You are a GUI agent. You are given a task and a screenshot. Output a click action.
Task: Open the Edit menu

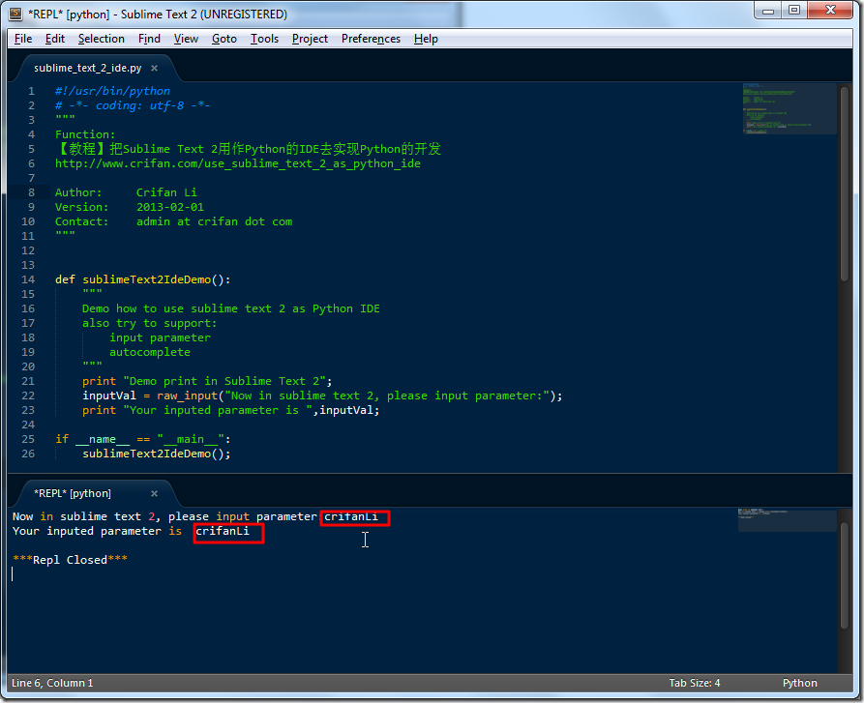pyautogui.click(x=54, y=39)
